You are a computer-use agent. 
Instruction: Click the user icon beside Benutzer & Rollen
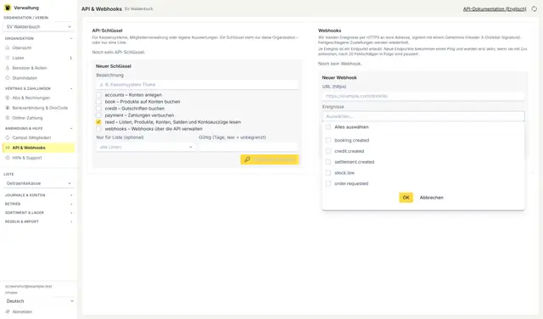coord(8,68)
